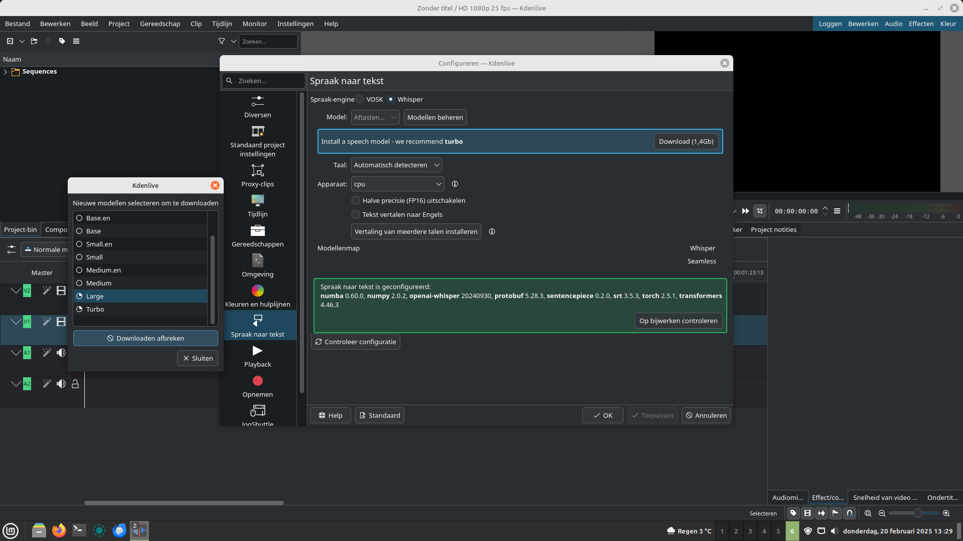Click the tag icon in project bin toolbar
This screenshot has height=541, width=963.
62,41
